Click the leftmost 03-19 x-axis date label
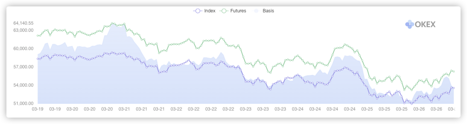This screenshot has width=467, height=124. tap(38, 109)
